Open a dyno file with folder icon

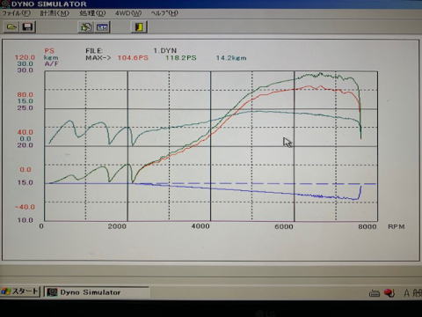pos(11,27)
